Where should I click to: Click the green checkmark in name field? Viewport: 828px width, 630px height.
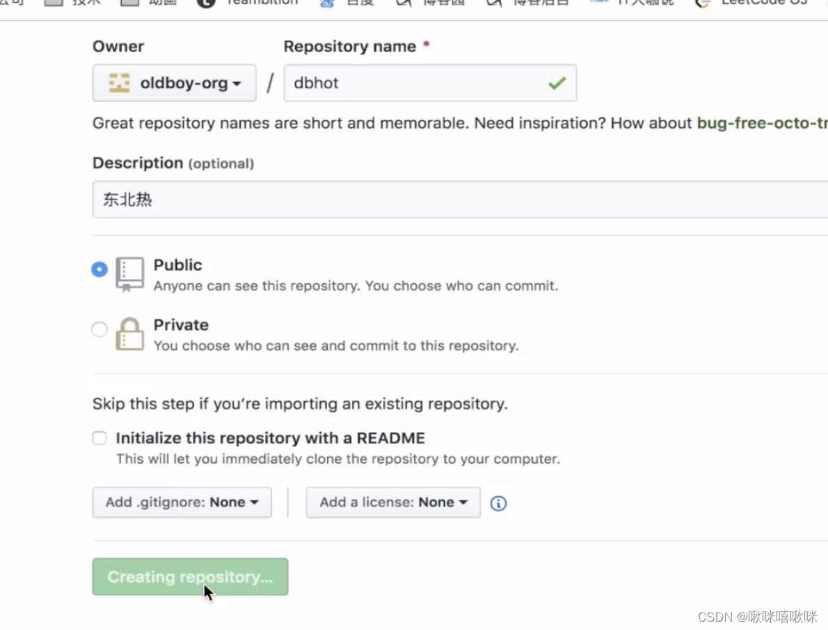tap(557, 83)
